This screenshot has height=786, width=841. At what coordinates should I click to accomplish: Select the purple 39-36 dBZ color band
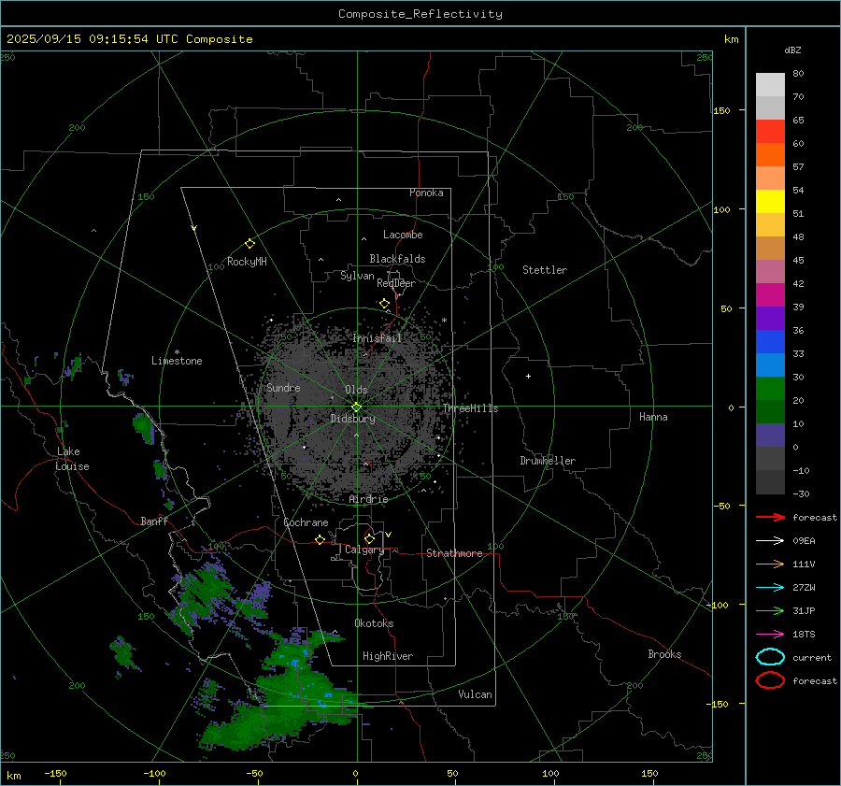click(x=770, y=318)
